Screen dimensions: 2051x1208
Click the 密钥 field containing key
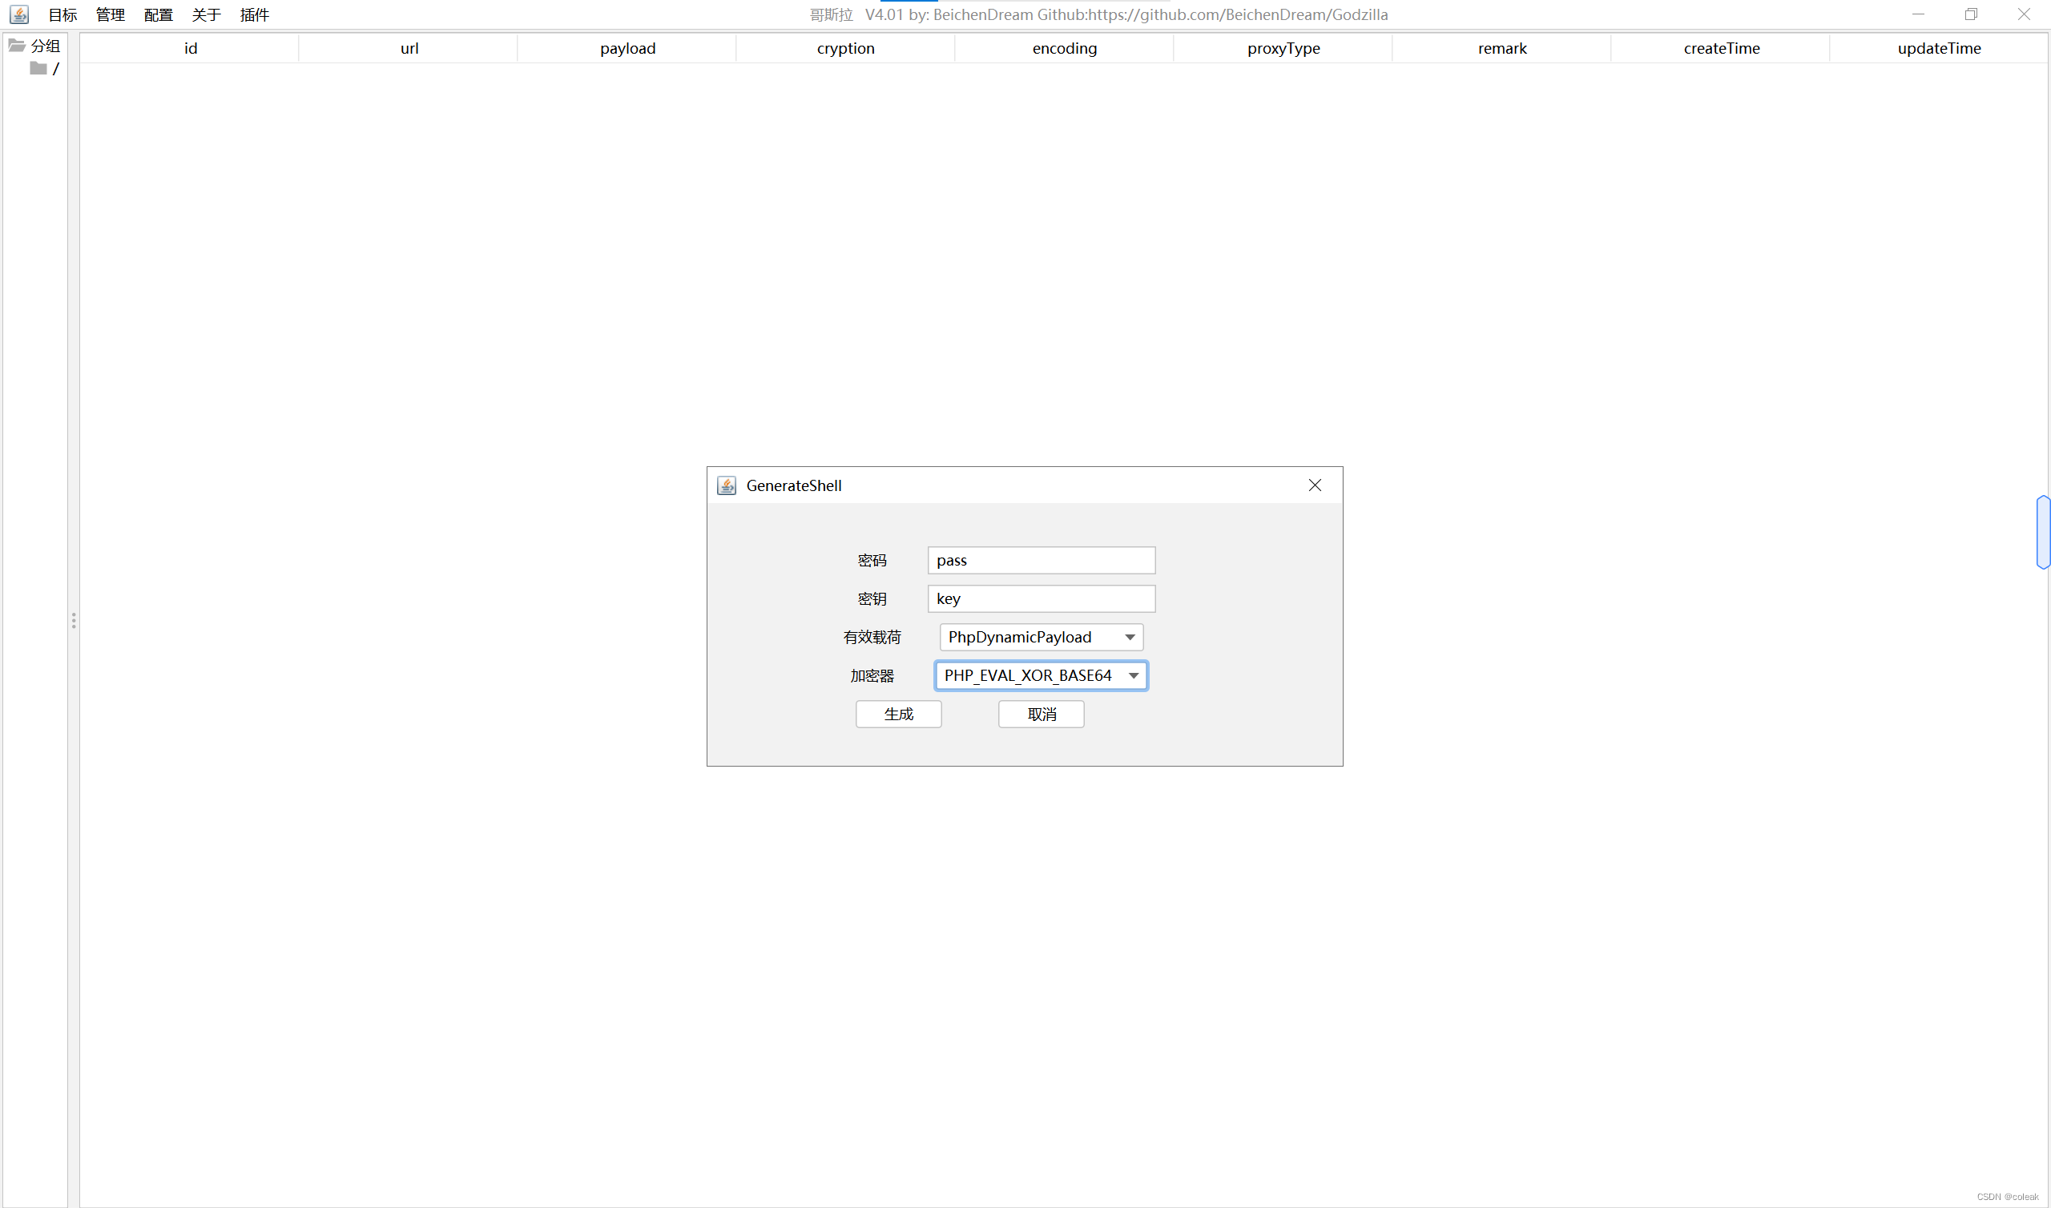click(1041, 599)
